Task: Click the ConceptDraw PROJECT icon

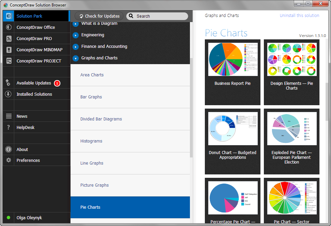Action: click(x=9, y=61)
